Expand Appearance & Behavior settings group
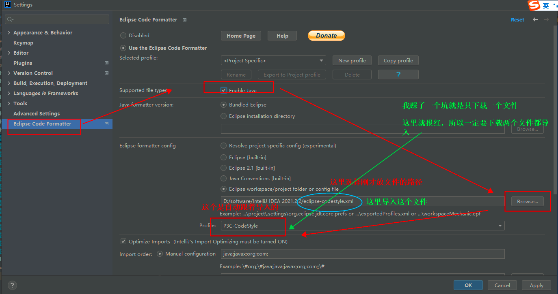Image resolution: width=558 pixels, height=294 pixels. coord(9,32)
